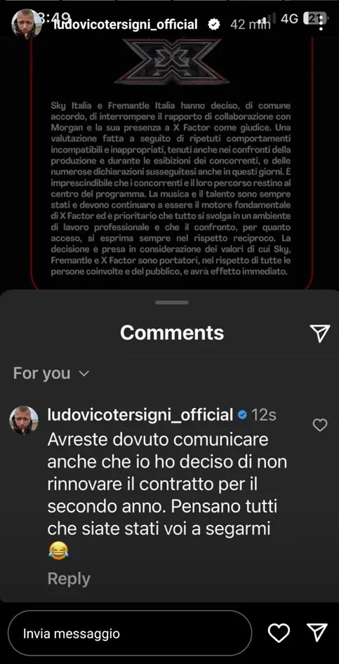Tap the laughing emoji in the comment
339x664 pixels.
(x=58, y=552)
